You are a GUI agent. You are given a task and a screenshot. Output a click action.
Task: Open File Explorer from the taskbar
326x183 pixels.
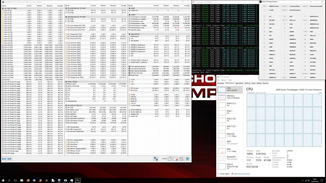point(22,180)
